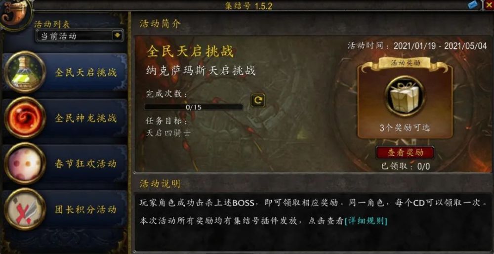The width and height of the screenshot is (494, 254).
Task: Open the 当前活动 activity list combo box
Action: click(x=80, y=36)
